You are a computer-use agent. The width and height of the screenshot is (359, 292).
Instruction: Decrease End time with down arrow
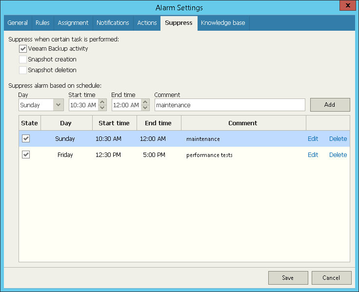[x=145, y=108]
